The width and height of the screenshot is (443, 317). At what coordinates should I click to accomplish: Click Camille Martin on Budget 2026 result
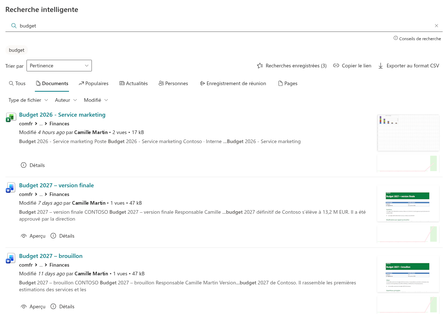(x=91, y=132)
